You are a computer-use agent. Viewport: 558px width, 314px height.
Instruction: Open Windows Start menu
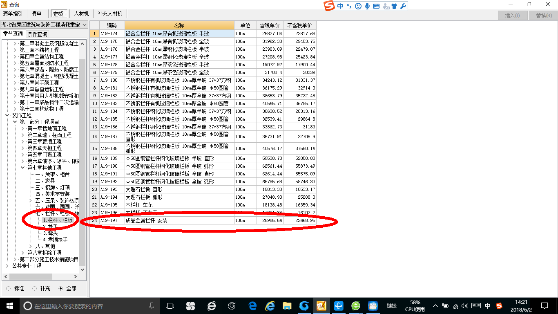point(9,306)
